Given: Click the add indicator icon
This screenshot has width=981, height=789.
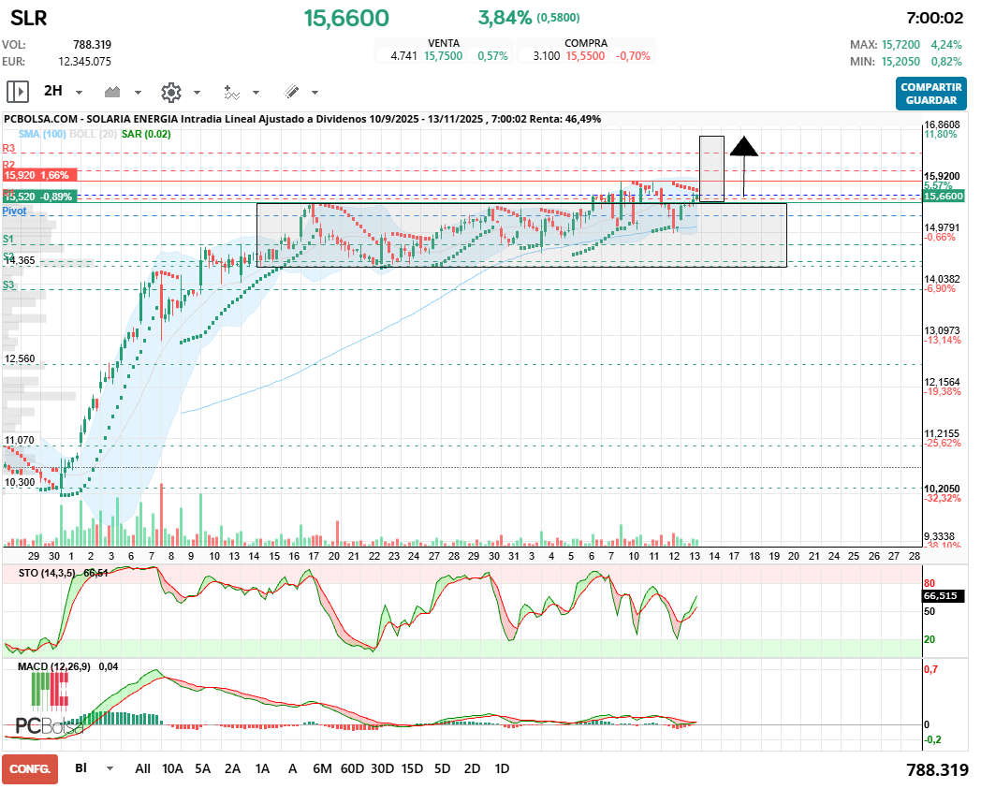Looking at the screenshot, I should coord(231,92).
